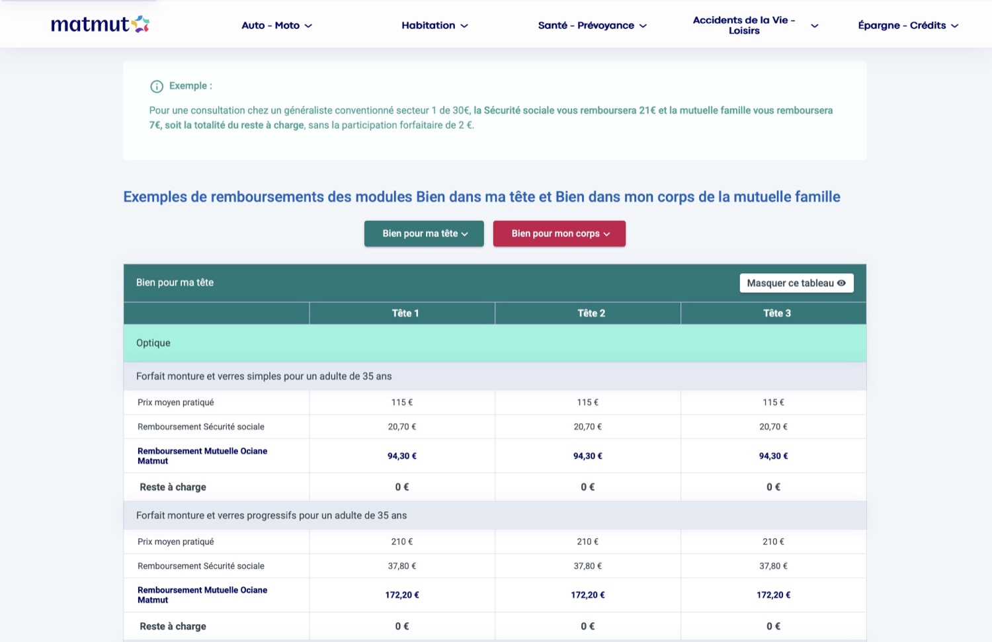992x642 pixels.
Task: Select the Santé - Prévoyance menu item
Action: coord(585,25)
